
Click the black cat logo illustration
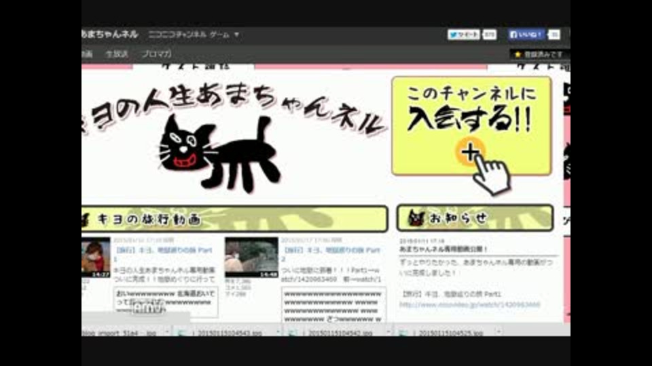tap(220, 155)
